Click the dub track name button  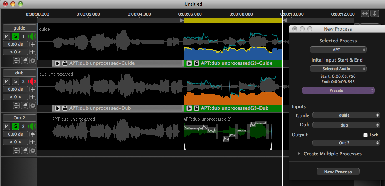click(19, 73)
